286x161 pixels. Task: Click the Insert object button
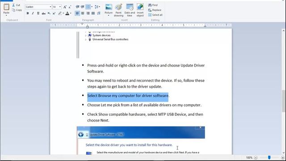pyautogui.click(x=140, y=10)
